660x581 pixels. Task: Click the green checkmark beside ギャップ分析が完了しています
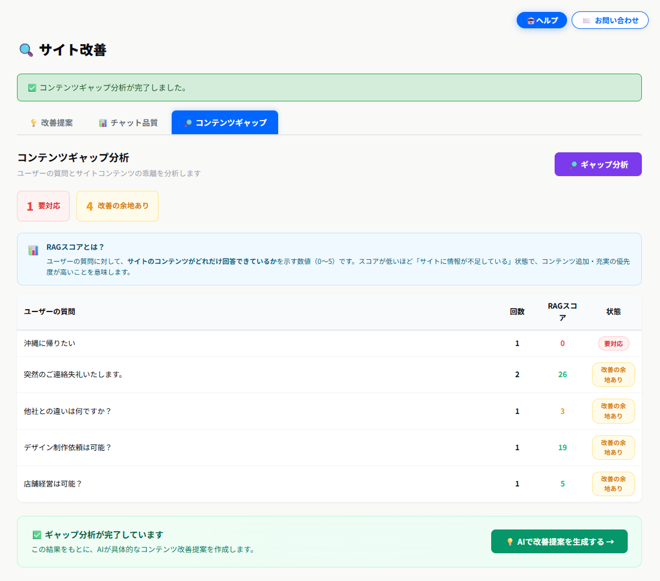pyautogui.click(x=36, y=534)
